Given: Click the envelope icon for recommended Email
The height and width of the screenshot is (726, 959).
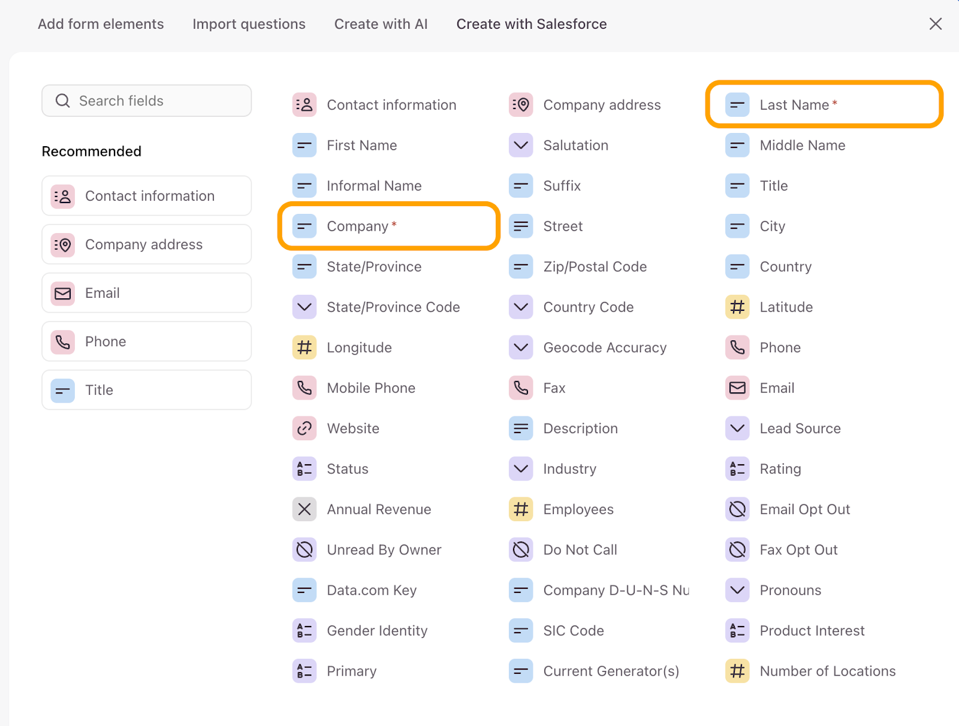Looking at the screenshot, I should [x=62, y=294].
